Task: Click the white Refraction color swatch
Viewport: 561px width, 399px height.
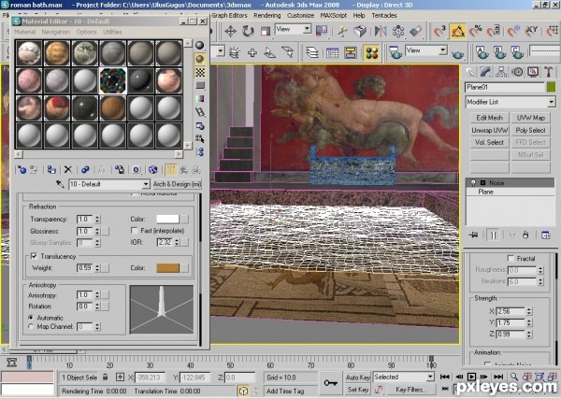Action: coord(167,219)
